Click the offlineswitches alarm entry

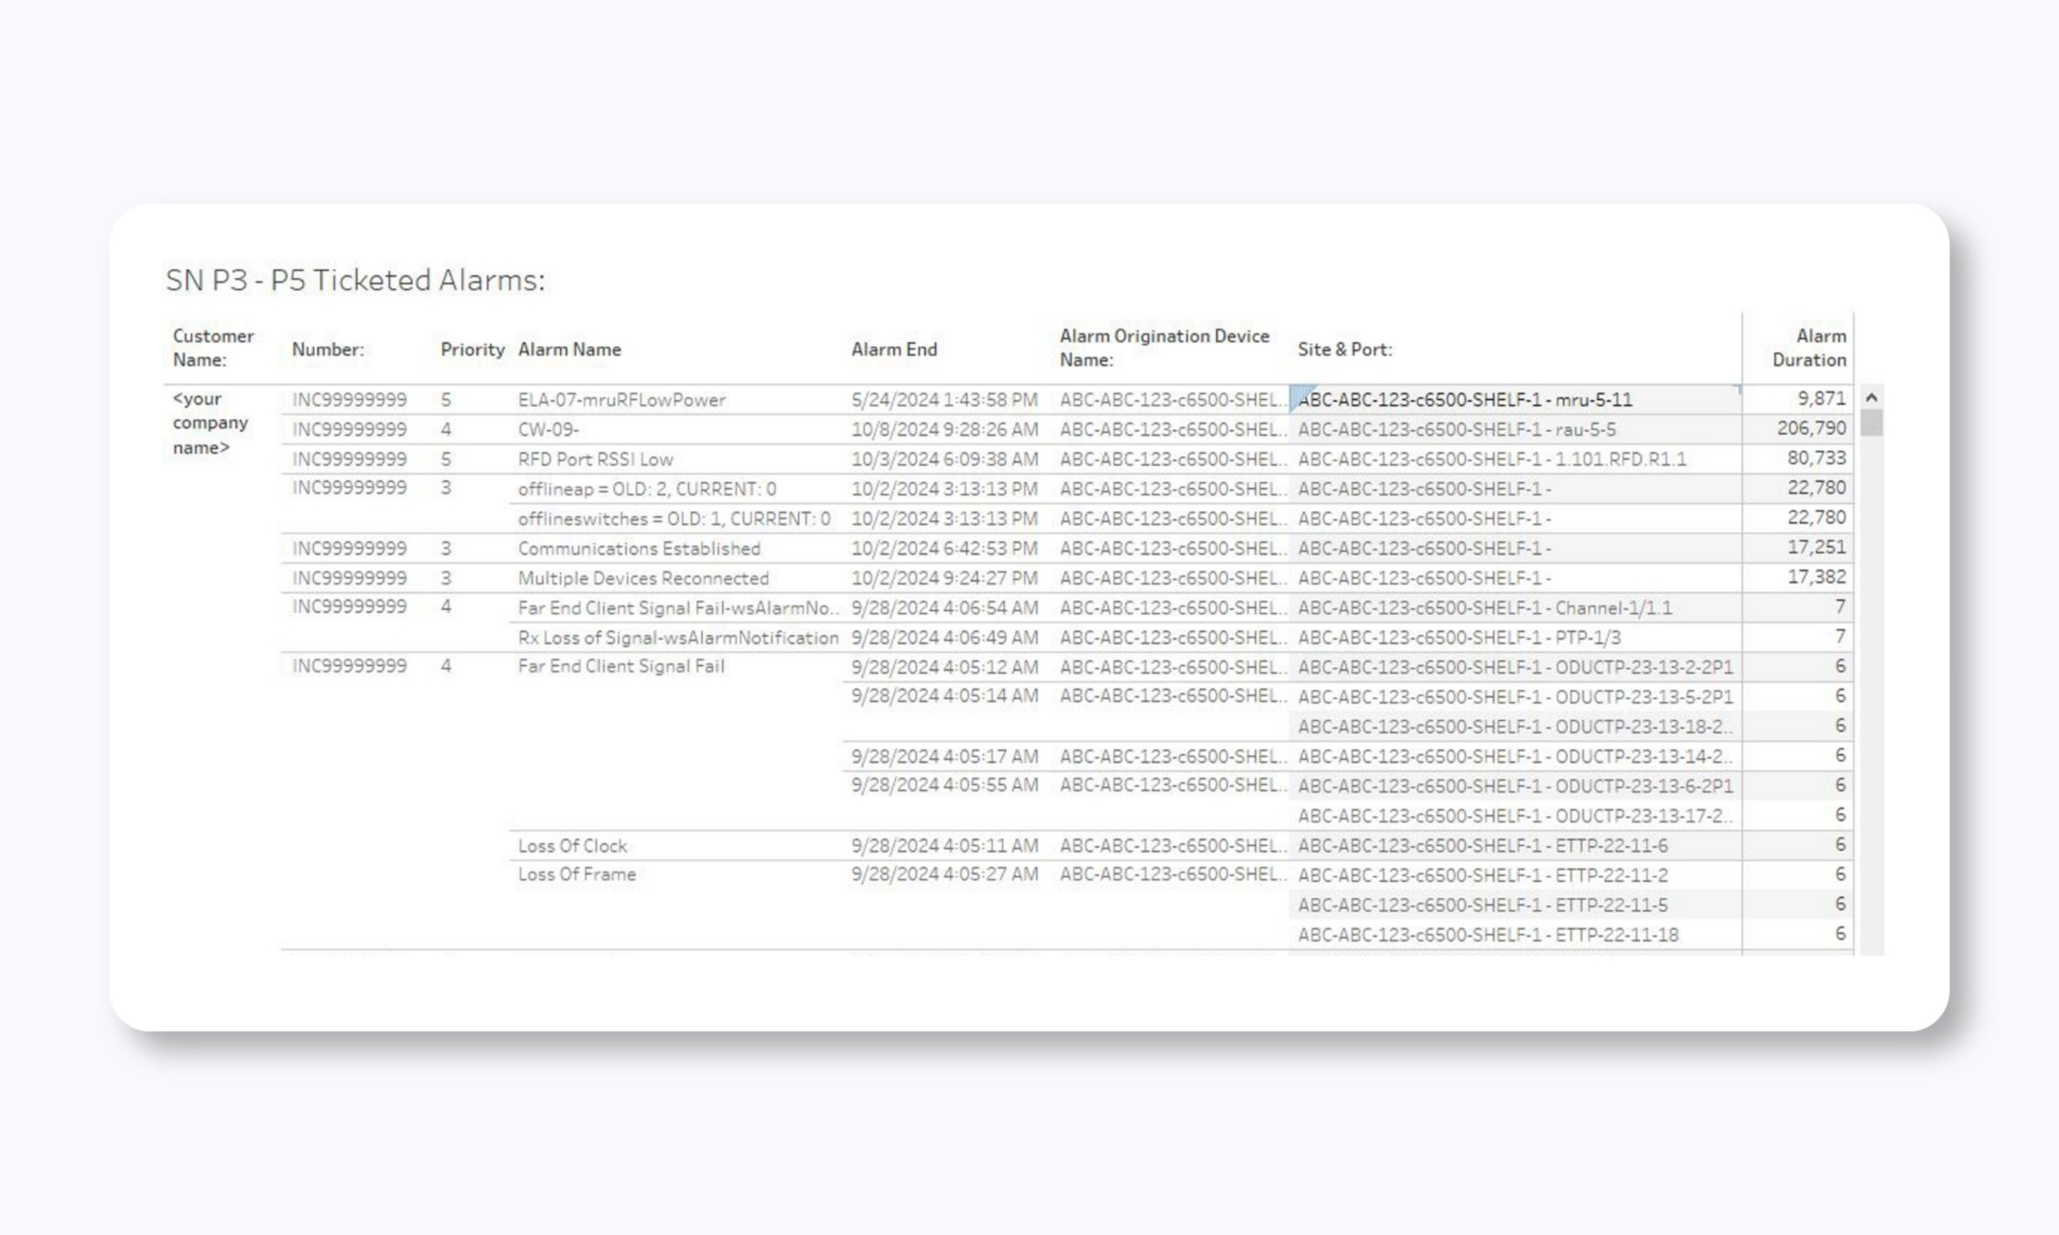coord(674,519)
